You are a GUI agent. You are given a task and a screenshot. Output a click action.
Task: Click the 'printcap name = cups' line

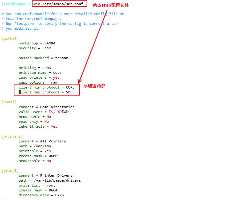[x=40, y=73]
